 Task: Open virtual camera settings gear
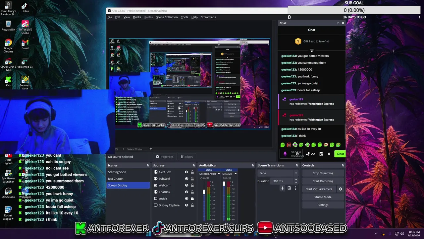coord(340,189)
